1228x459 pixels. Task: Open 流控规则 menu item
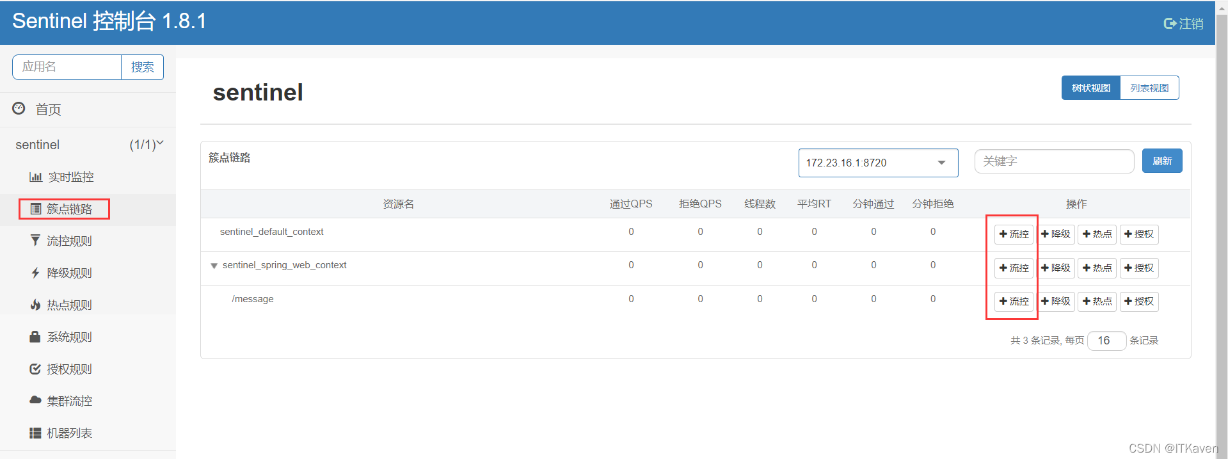[x=88, y=241]
